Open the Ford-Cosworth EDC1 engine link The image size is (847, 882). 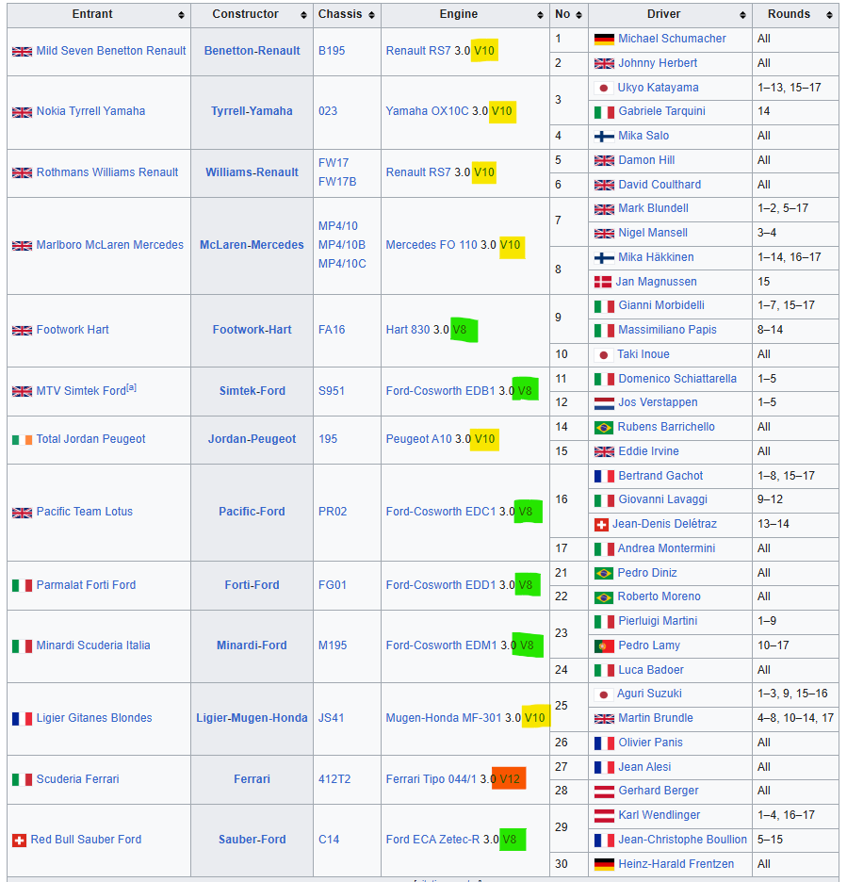tap(441, 512)
